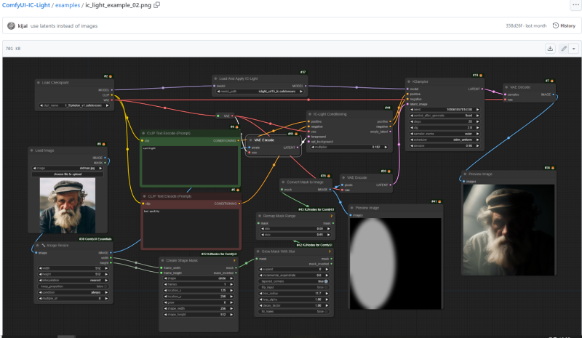Click the wrench icon in Image Resize title
582x338 pixels.
coord(44,245)
